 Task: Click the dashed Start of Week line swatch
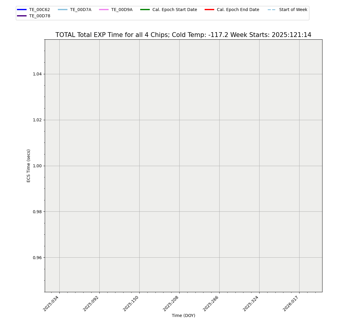pos(272,10)
